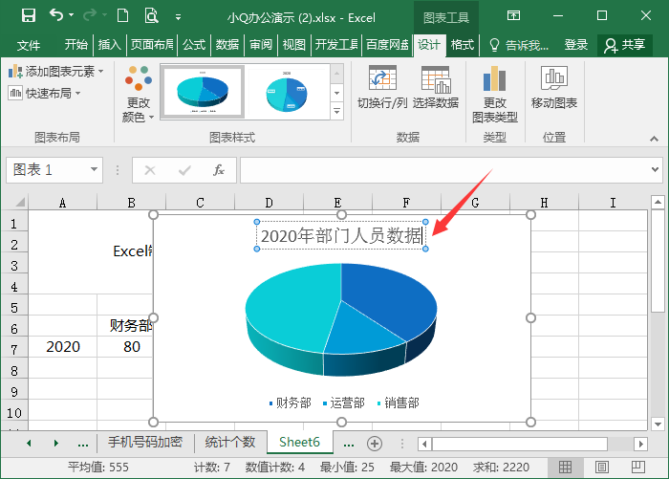Open the 视图 tab
This screenshot has width=669, height=479.
tap(294, 44)
